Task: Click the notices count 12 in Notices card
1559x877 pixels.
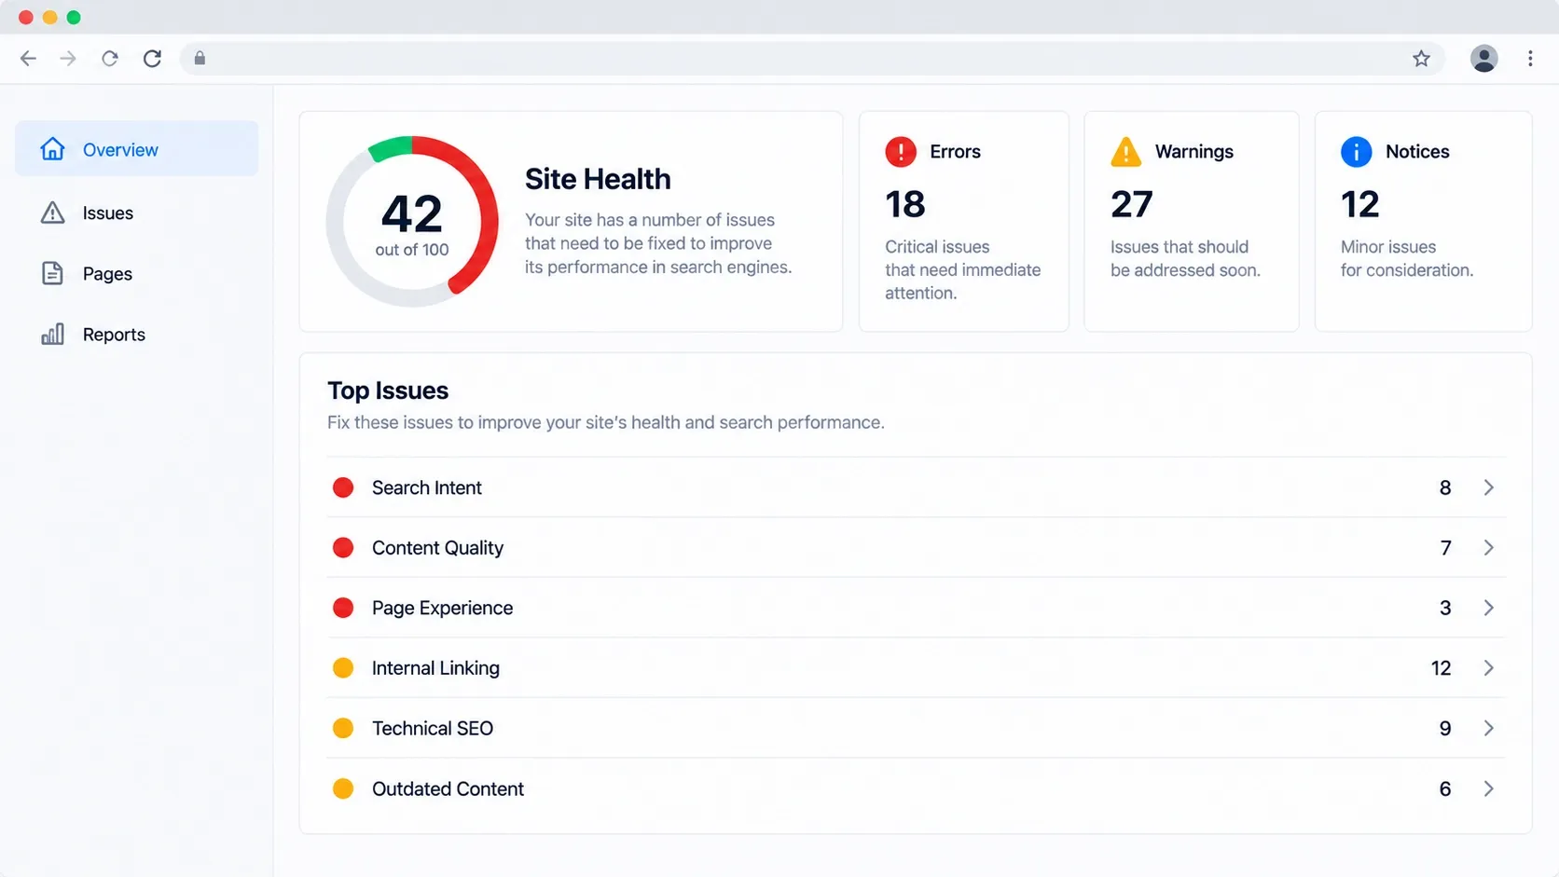Action: 1360,204
